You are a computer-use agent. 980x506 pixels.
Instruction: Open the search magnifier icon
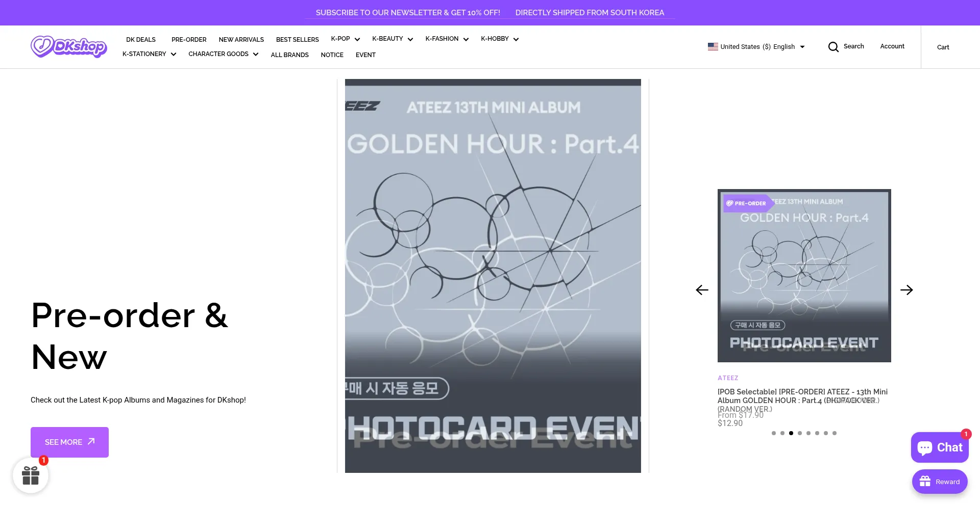[834, 47]
